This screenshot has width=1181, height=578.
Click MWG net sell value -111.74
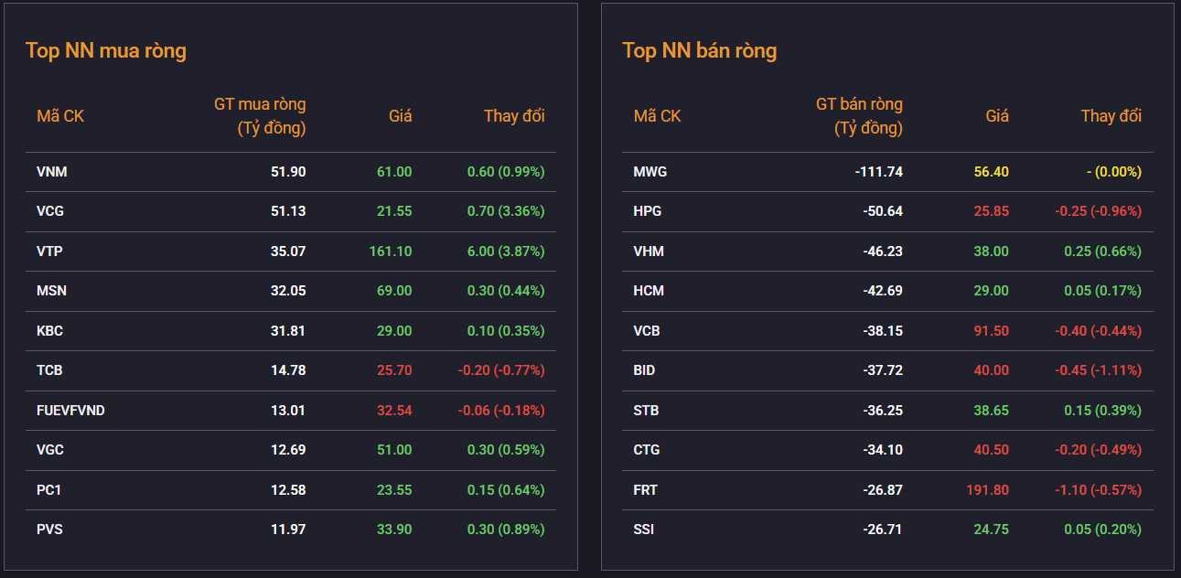click(x=878, y=172)
